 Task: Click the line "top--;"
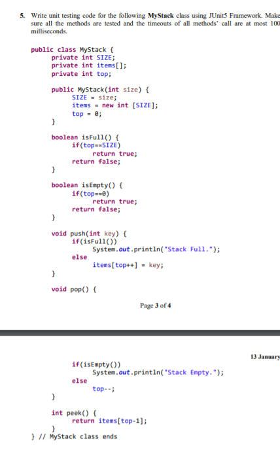point(103,389)
